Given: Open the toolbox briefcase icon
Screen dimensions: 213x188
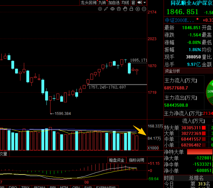Looking at the screenshot, I should 119,9.
